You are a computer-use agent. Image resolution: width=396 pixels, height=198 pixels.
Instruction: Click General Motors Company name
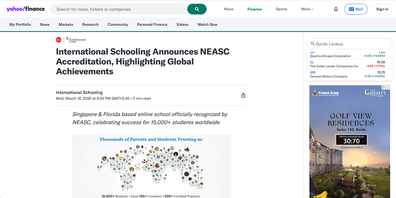[329, 76]
